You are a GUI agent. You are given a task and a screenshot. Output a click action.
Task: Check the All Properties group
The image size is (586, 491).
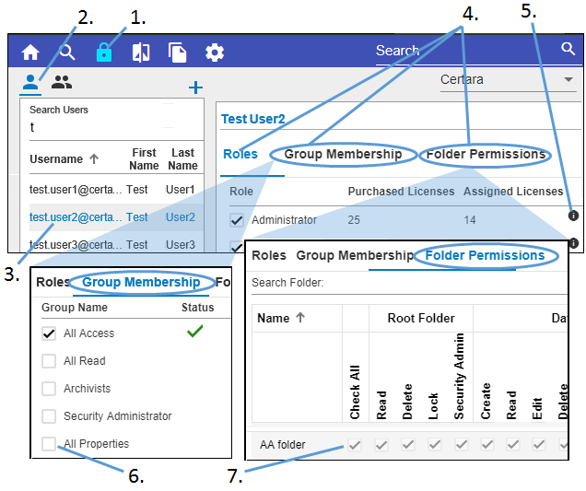point(49,443)
